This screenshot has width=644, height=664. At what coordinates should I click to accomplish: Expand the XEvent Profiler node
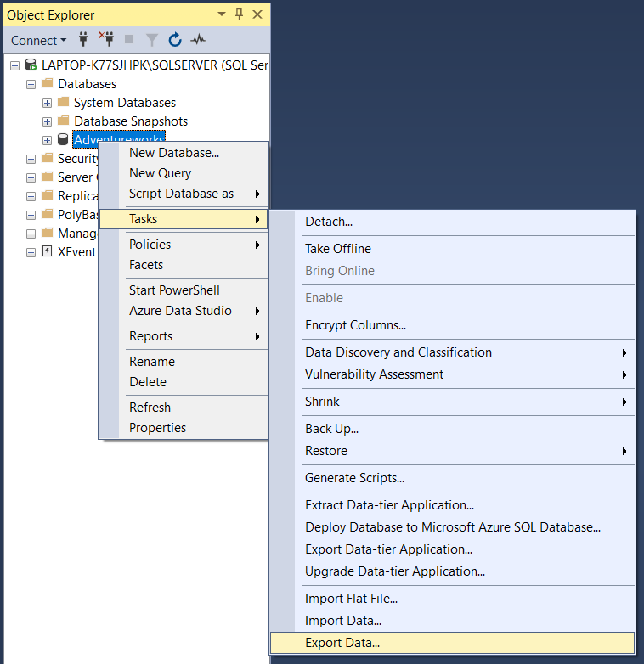(x=31, y=253)
